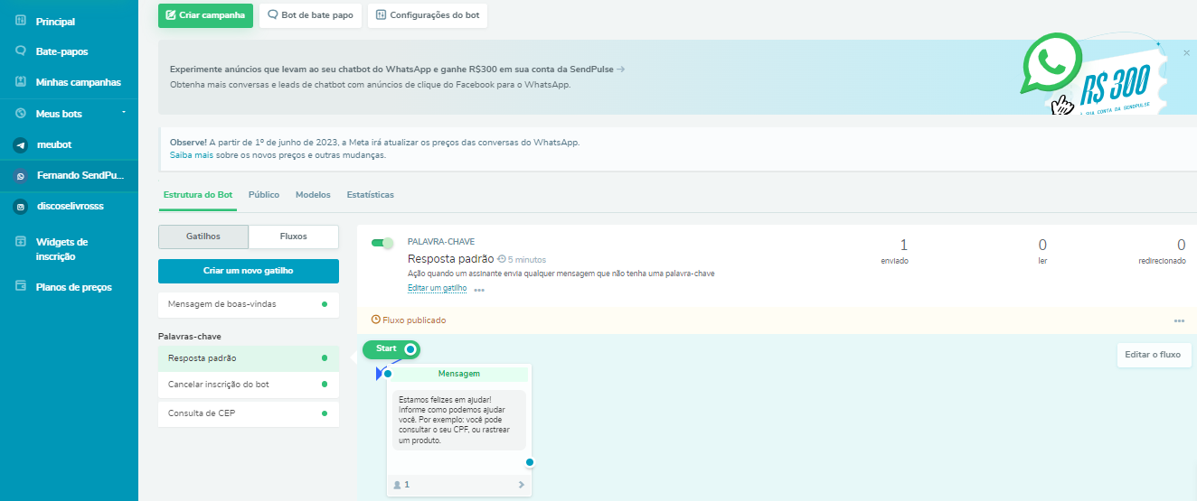
Task: Click the redirecionado count
Action: pos(1181,245)
